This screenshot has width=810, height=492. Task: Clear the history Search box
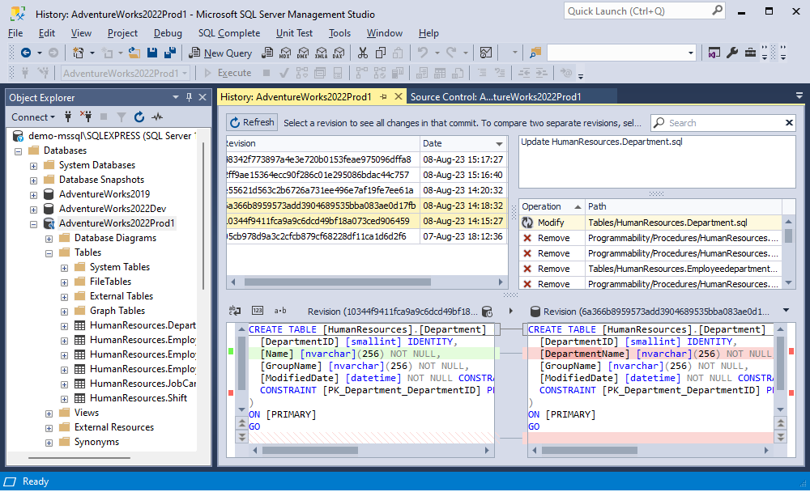coord(789,123)
